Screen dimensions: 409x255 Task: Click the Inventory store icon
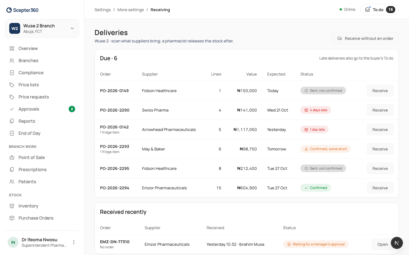coord(12,206)
